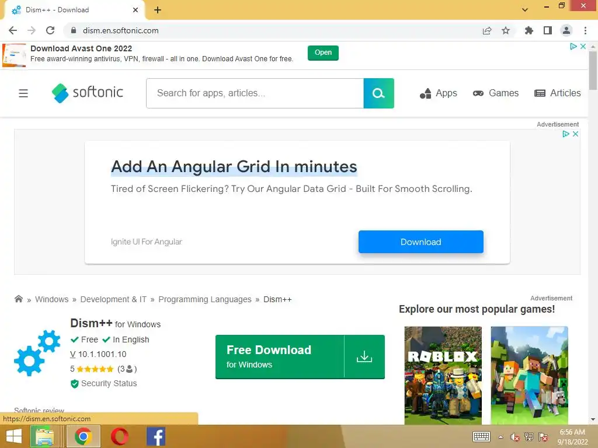Click the page vertical scrollbar thumb
Image resolution: width=598 pixels, height=448 pixels.
point(593,71)
